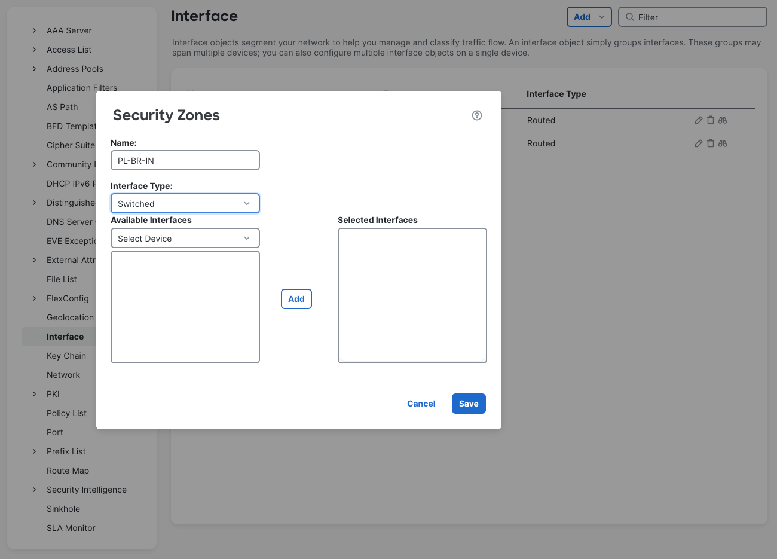Focus the Filter search field
The image size is (777, 559).
(693, 17)
